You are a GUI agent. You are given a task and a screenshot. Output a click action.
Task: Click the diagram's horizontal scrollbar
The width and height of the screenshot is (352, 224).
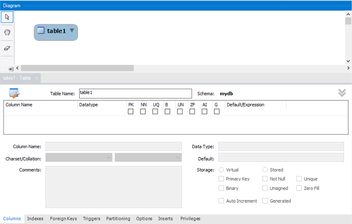click(x=76, y=68)
